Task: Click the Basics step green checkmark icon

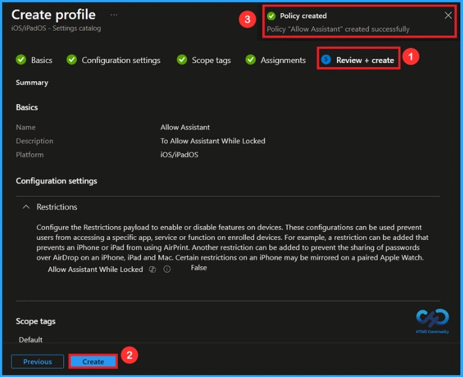Action: (21, 60)
